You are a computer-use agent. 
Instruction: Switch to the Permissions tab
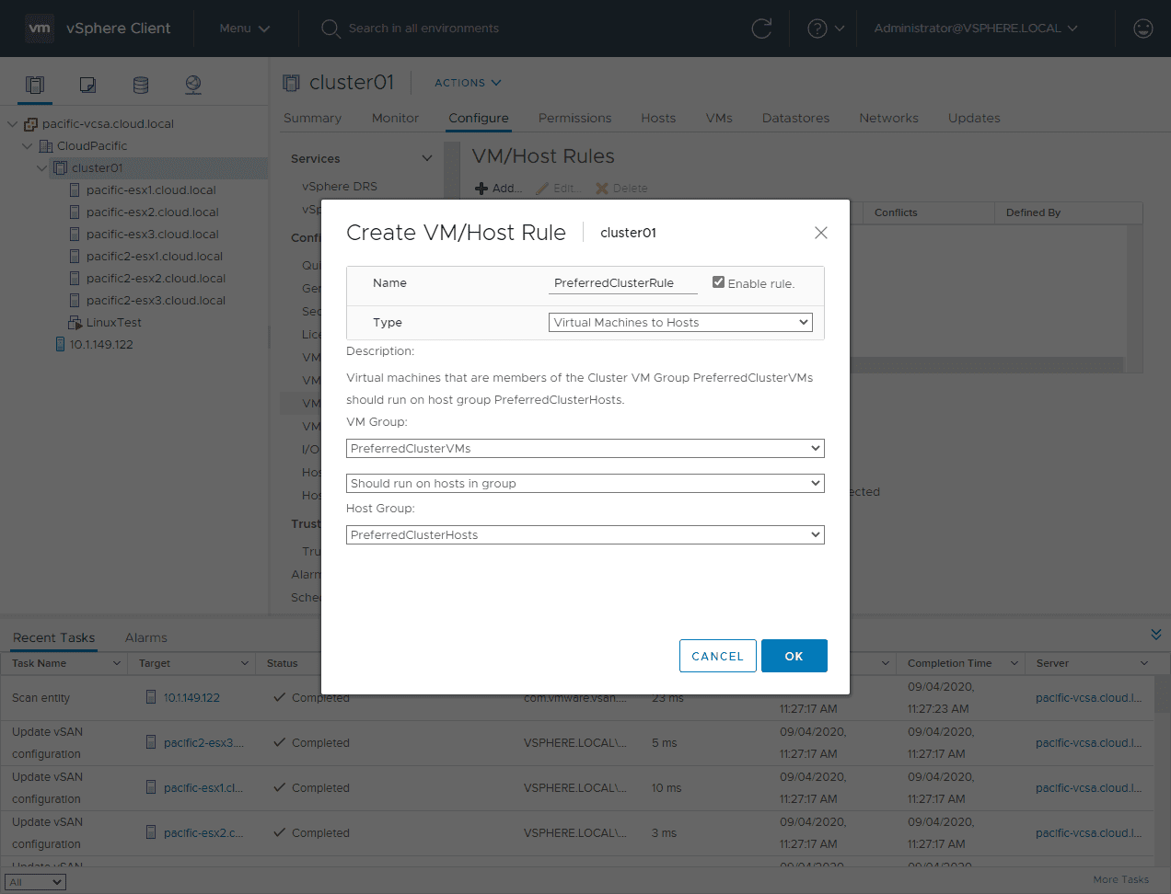574,118
